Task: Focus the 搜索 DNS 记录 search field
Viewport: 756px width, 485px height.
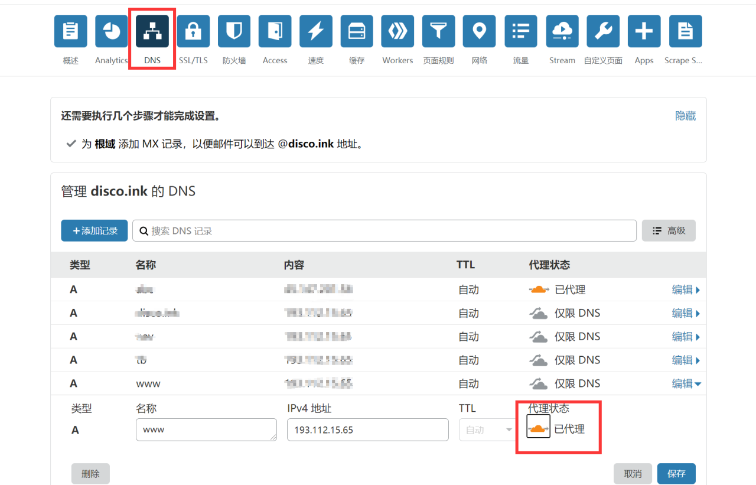Action: click(x=384, y=230)
